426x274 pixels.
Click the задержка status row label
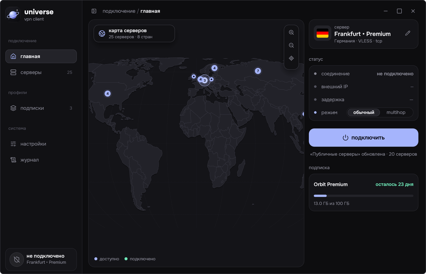333,99
